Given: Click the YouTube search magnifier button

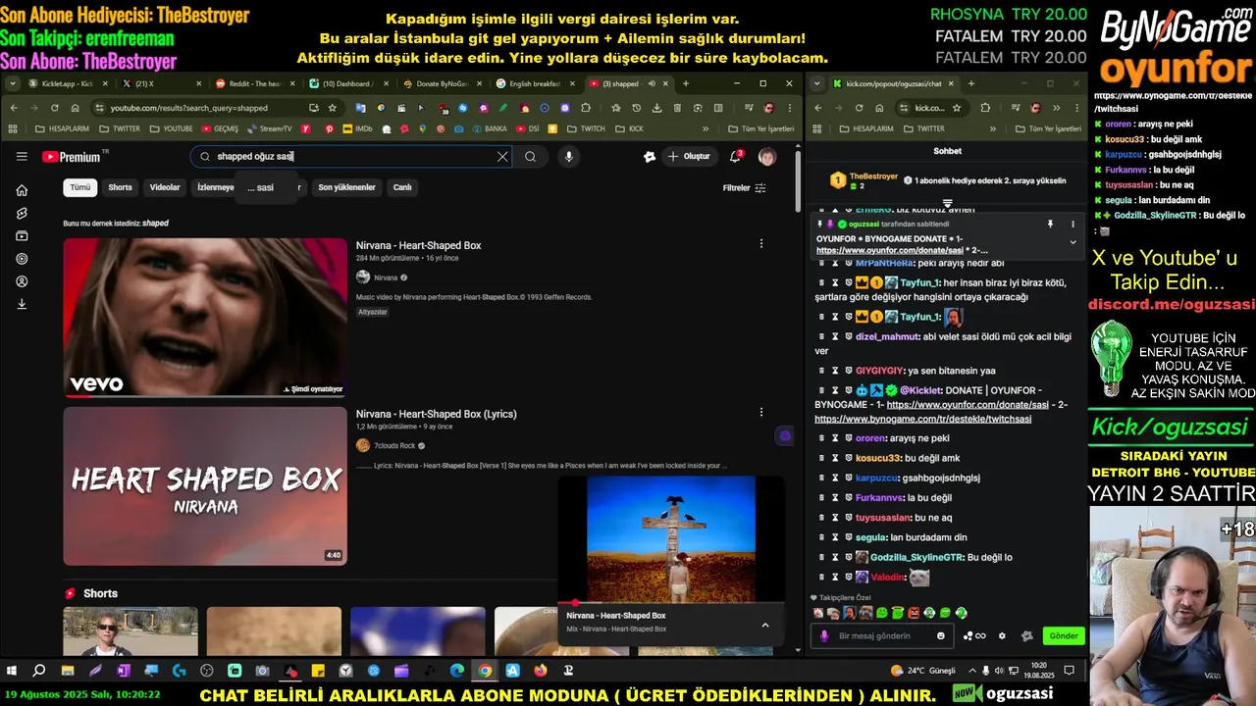Looking at the screenshot, I should [530, 157].
